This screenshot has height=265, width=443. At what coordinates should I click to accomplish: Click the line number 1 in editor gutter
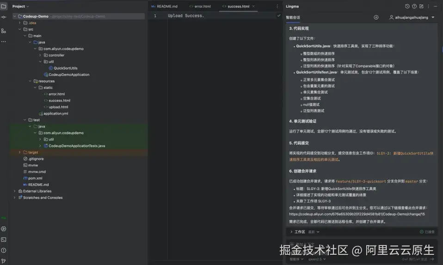[155, 16]
